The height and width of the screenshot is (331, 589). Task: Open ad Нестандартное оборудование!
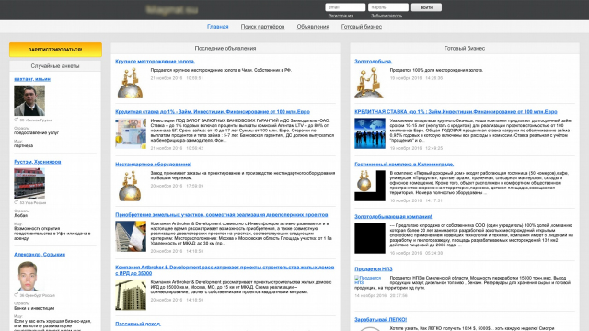tap(154, 164)
